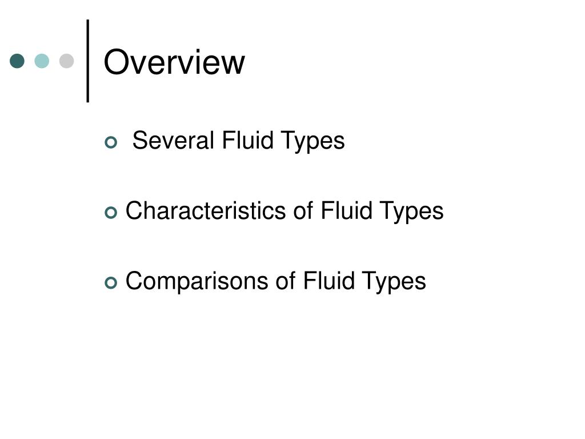Screen dimensions: 585x439
Task: Click the word Types in second bullet
Action: pyautogui.click(x=411, y=211)
